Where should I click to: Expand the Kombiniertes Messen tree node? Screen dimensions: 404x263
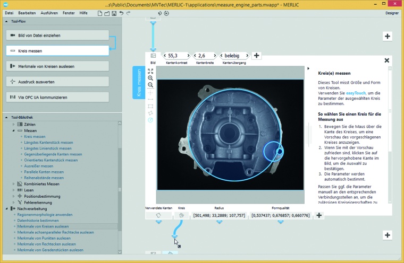(x=13, y=184)
